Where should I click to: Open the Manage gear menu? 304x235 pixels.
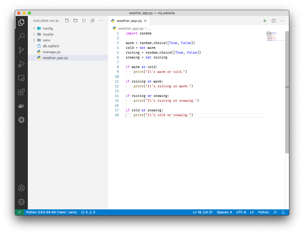21,202
